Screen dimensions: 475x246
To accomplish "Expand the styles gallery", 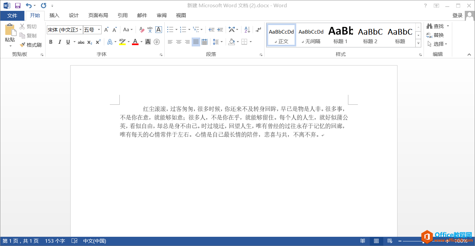I will [418, 43].
